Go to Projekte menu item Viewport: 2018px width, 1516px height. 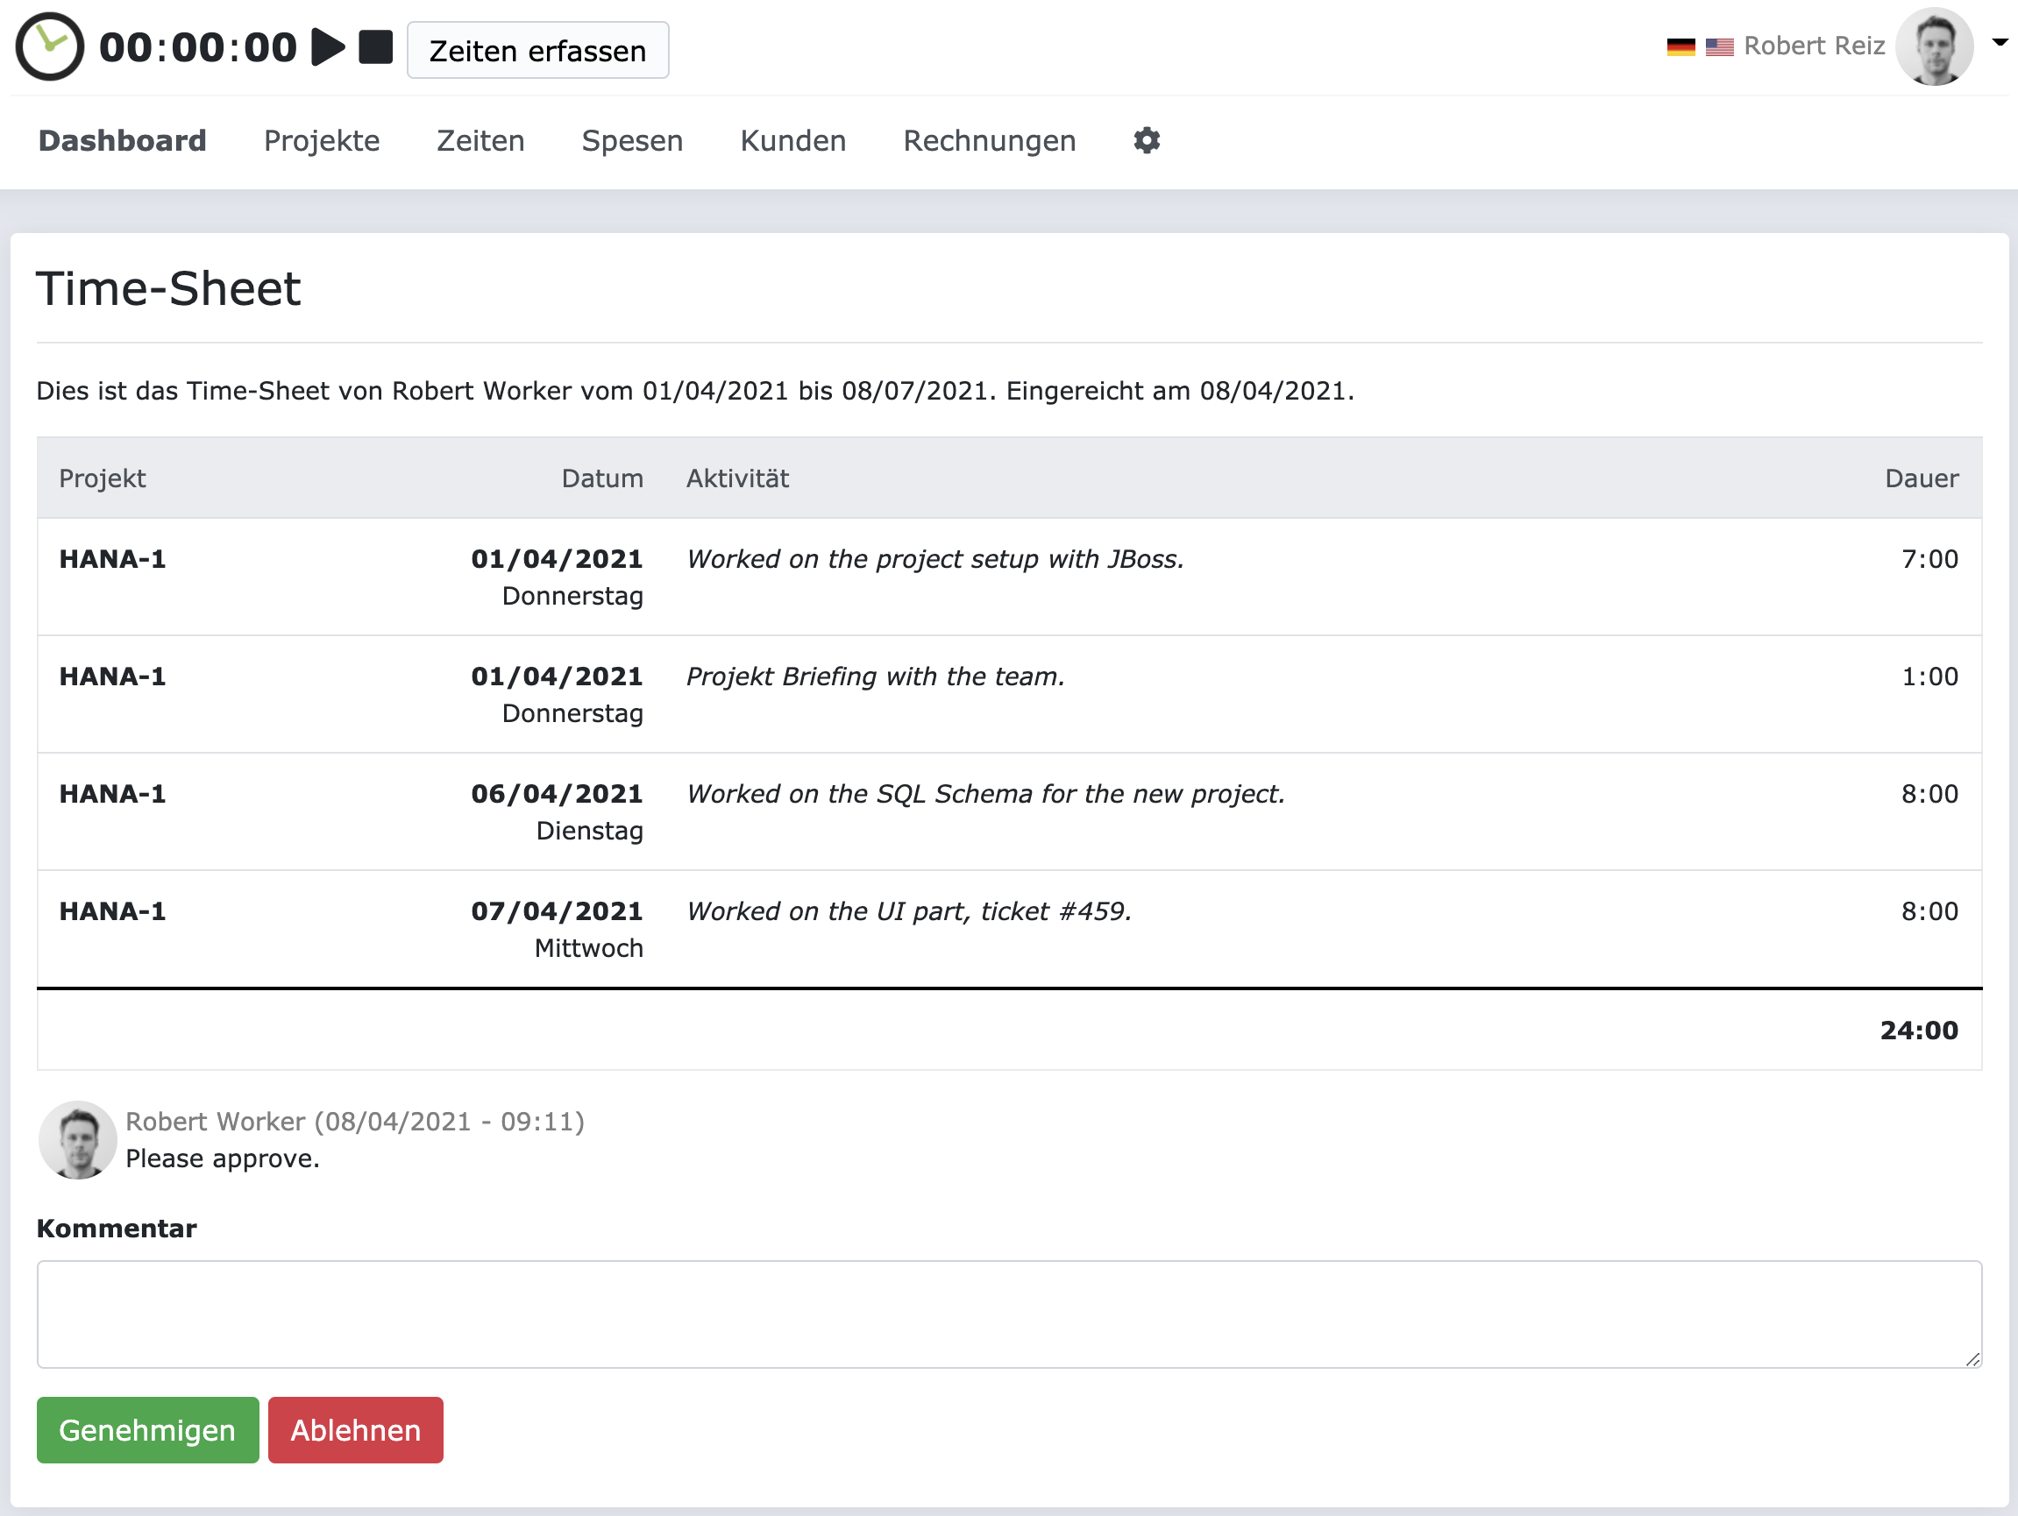tap(321, 140)
